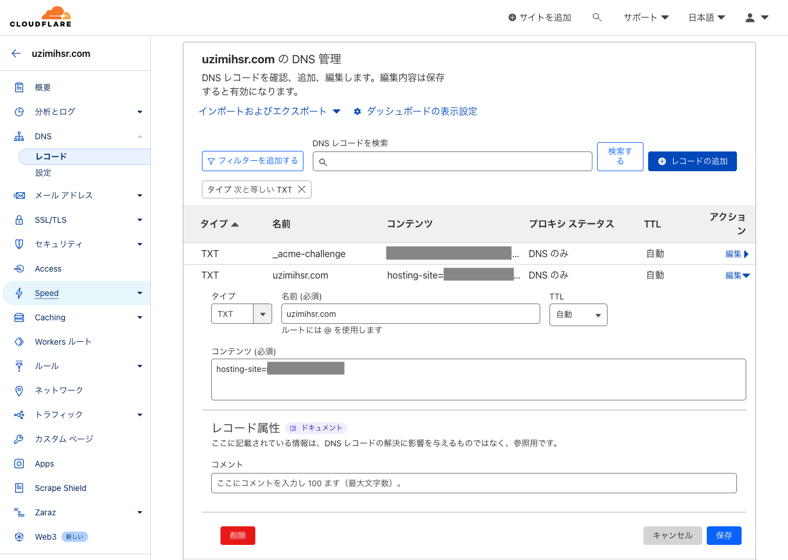Viewport: 788px width, 560px height.
Task: Click the blue 保存 button
Action: tap(724, 536)
